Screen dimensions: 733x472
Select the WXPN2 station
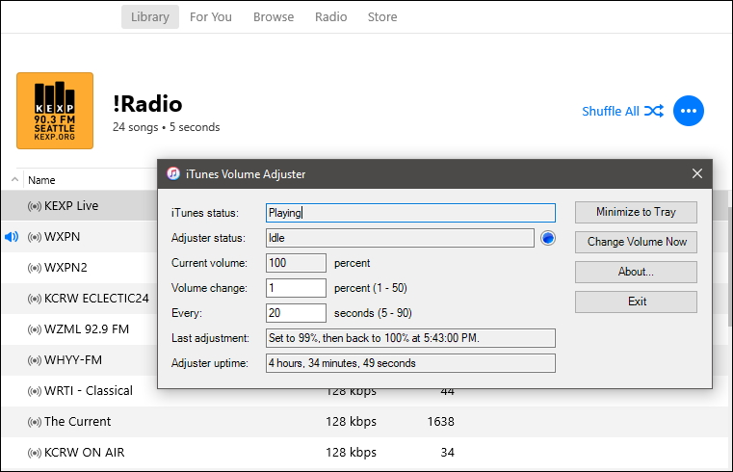click(x=80, y=268)
